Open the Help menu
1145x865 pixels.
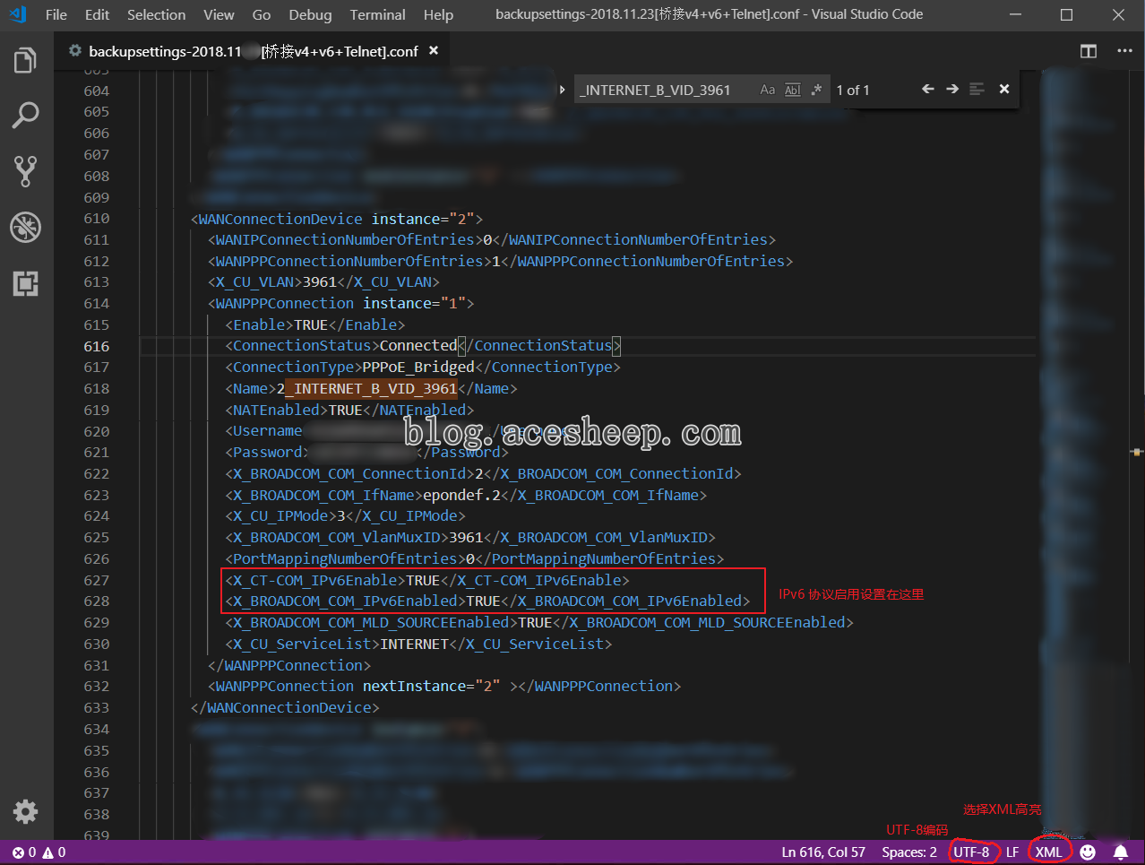(438, 14)
